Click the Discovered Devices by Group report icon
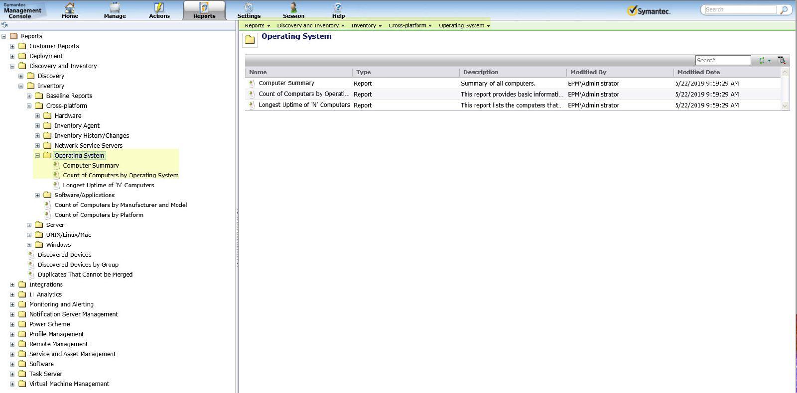This screenshot has width=797, height=393. point(31,265)
